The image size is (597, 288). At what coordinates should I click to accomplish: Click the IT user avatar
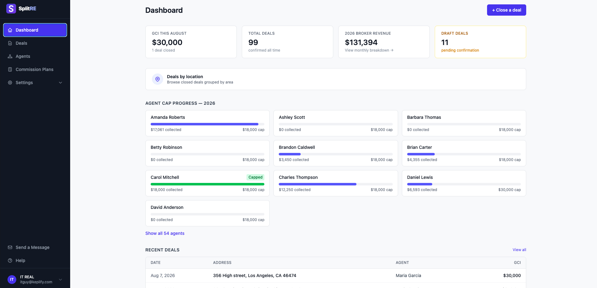tap(12, 279)
